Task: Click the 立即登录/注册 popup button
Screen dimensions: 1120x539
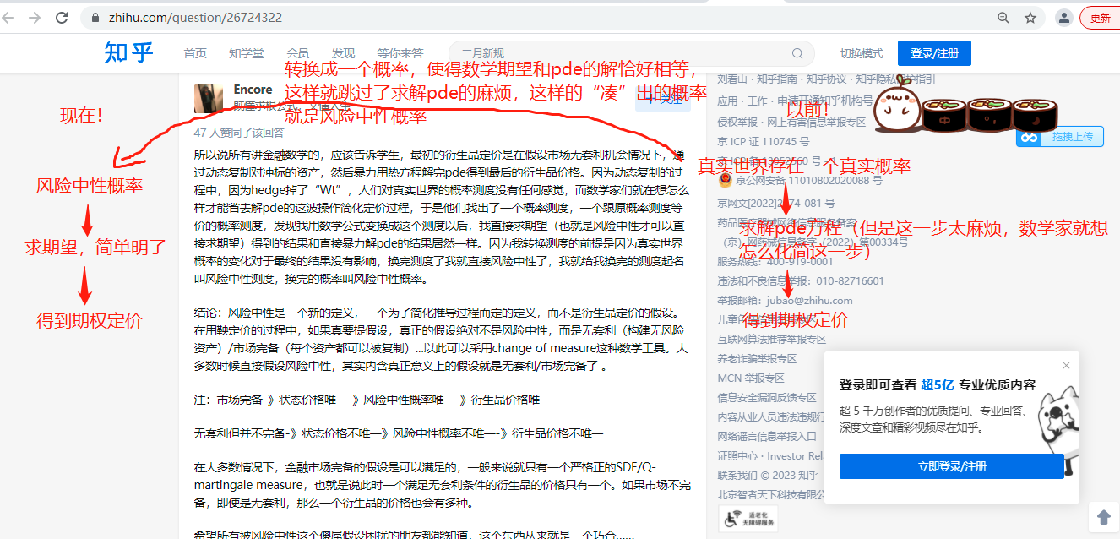Action: pyautogui.click(x=951, y=466)
